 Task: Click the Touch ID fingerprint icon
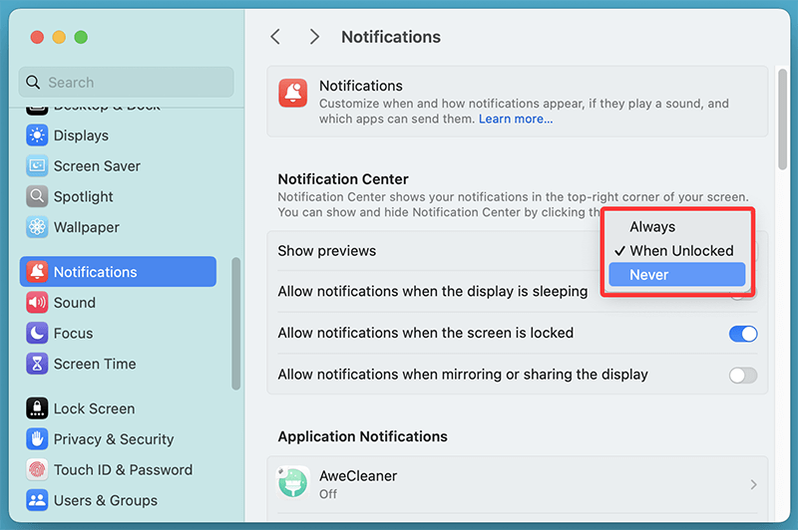coord(37,469)
